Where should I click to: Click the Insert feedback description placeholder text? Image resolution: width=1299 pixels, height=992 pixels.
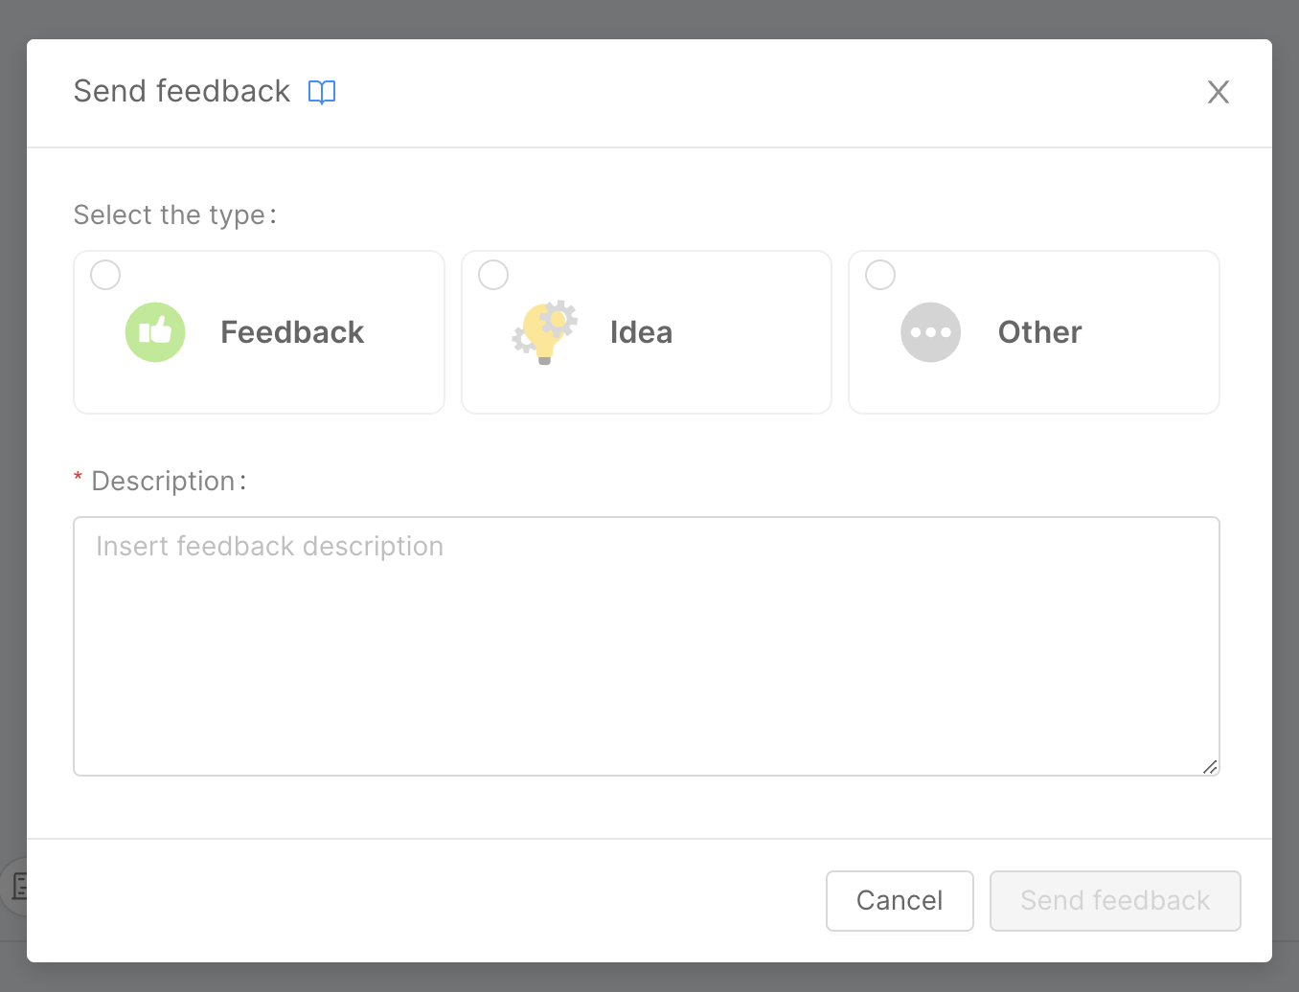(269, 546)
